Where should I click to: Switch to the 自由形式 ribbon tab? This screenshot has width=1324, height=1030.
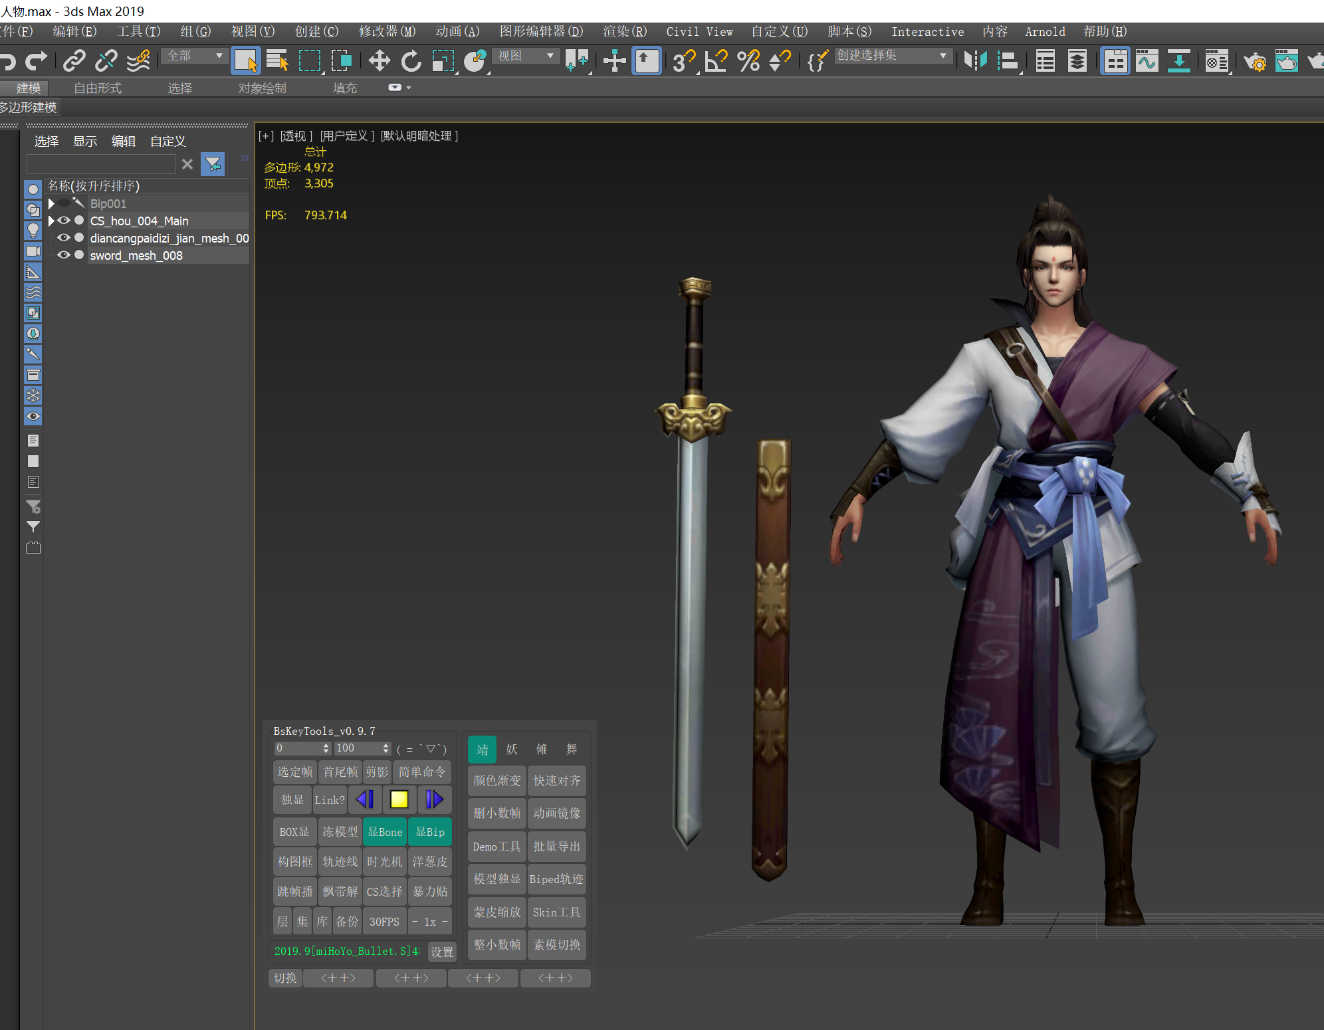point(98,88)
